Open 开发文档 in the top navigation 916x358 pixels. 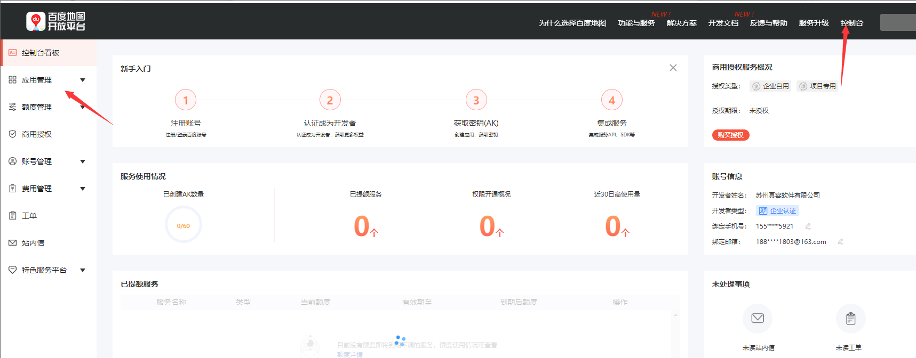pyautogui.click(x=723, y=23)
